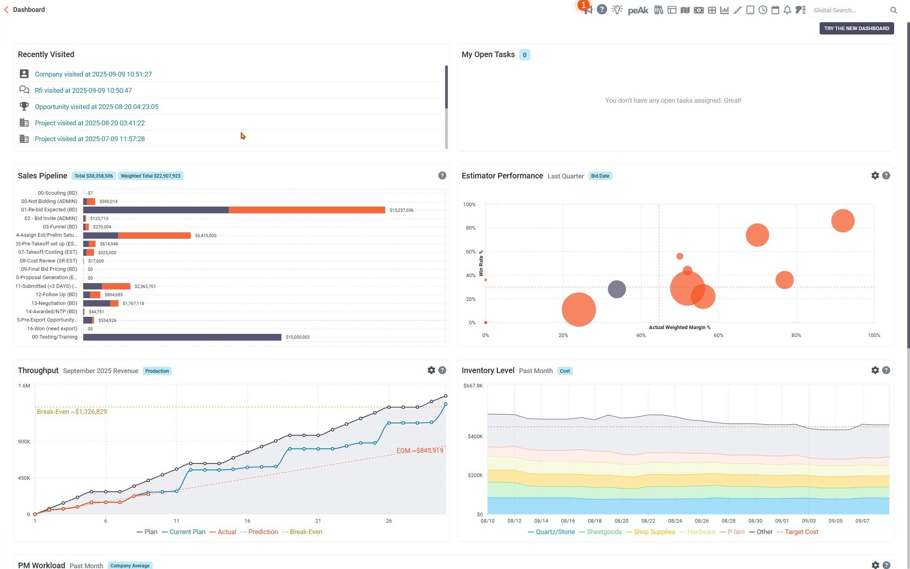This screenshot has width=910, height=569.
Task: Toggle the Quartz/Stone legend series
Action: [554, 532]
